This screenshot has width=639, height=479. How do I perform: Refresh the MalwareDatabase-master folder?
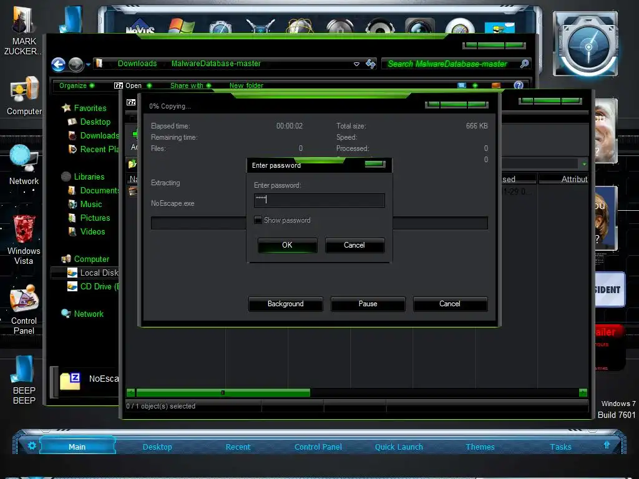pos(371,64)
